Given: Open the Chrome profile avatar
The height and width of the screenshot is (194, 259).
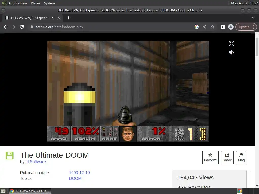Looking at the screenshot, I should point(231,27).
